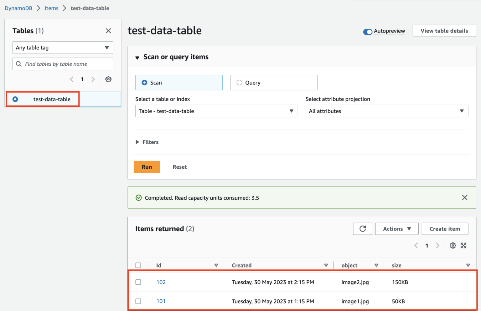Image resolution: width=481 pixels, height=311 pixels.
Task: Close the Tables sidebar panel
Action: coord(108,31)
